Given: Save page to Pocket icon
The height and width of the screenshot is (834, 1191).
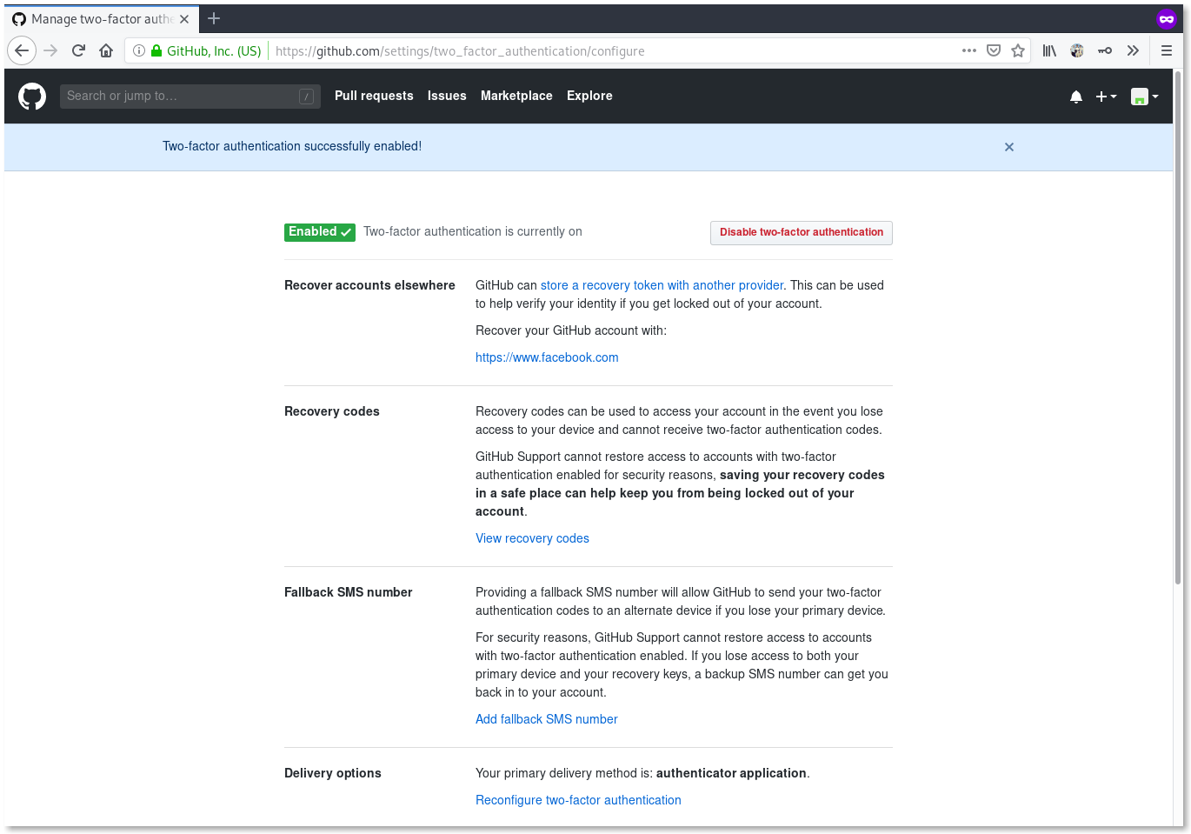Looking at the screenshot, I should tap(994, 50).
